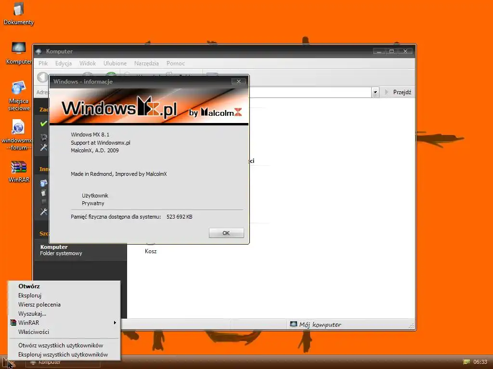Click the Start button on the taskbar

[x=9, y=362]
